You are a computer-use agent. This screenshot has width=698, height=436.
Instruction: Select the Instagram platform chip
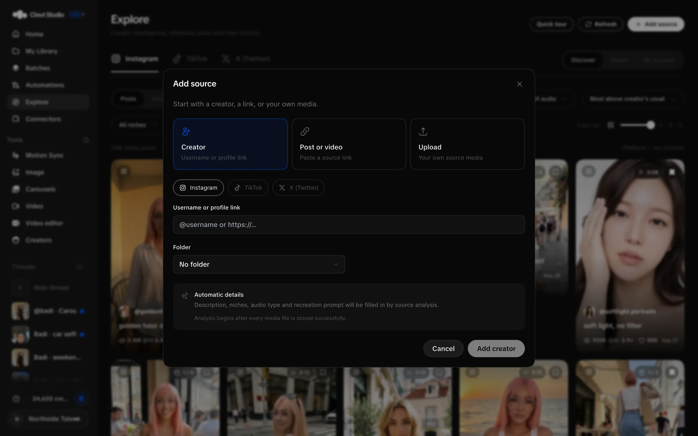pos(198,188)
